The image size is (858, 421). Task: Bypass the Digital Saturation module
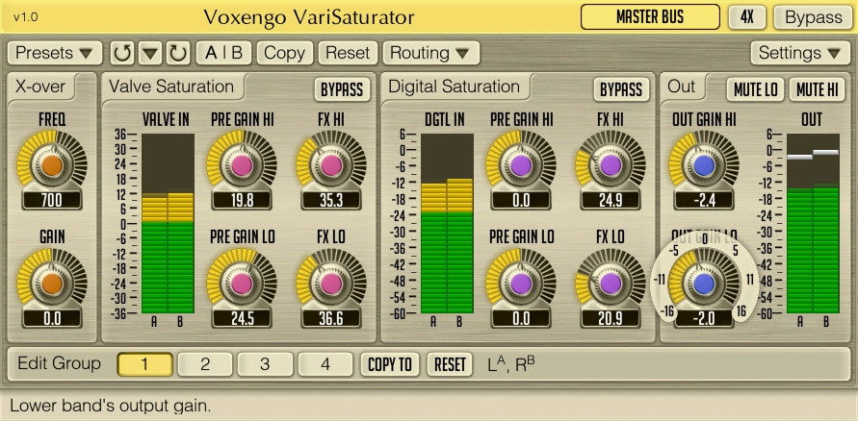pyautogui.click(x=621, y=90)
